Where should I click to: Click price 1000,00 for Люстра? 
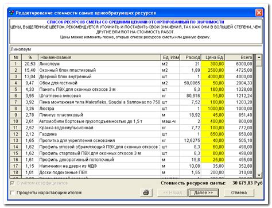coord(213,109)
